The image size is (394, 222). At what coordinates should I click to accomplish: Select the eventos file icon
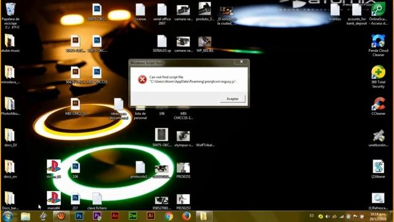coord(335,10)
